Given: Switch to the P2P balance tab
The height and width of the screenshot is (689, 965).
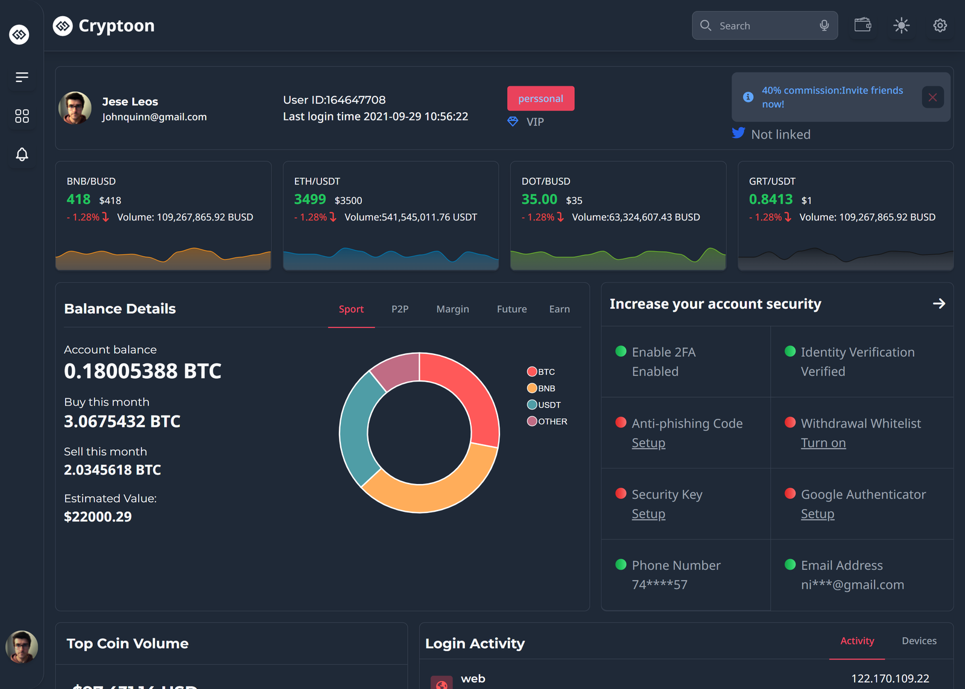Looking at the screenshot, I should [400, 309].
